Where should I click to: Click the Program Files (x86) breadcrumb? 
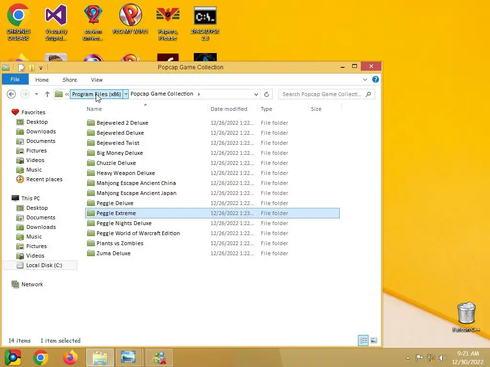click(x=96, y=94)
